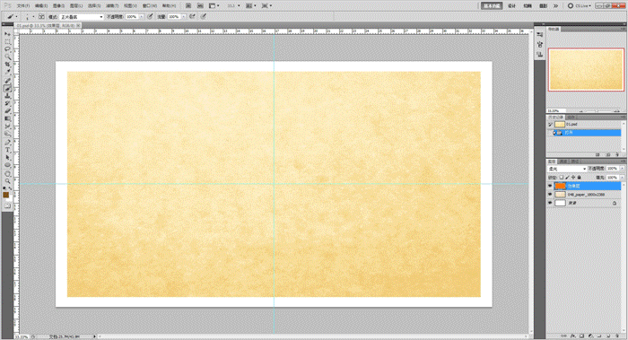Click the Navigator preview thumbnail
The height and width of the screenshot is (340, 628).
click(x=586, y=69)
